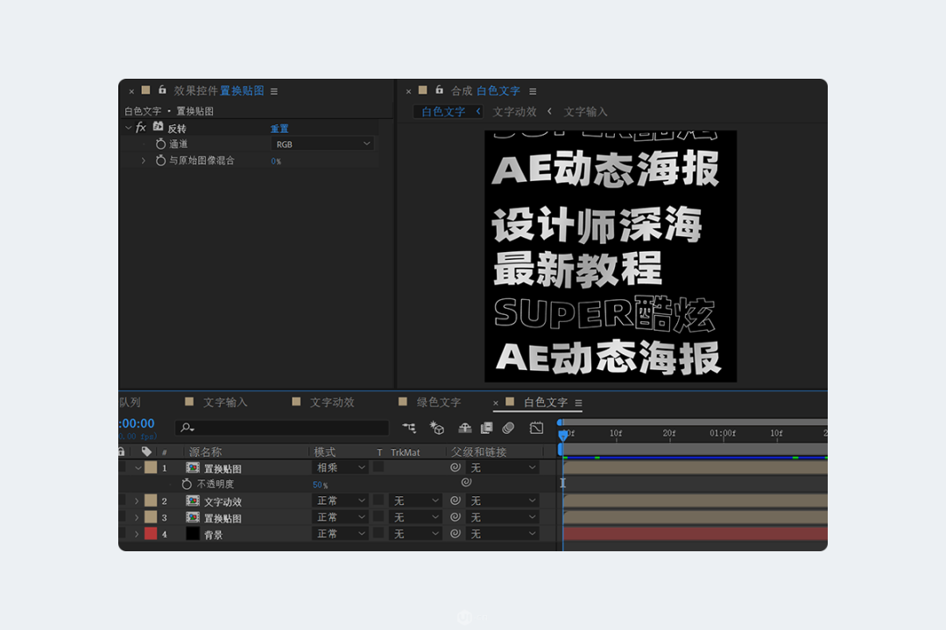Screen dimensions: 946x630
Task: Switch to the 文字输入 timeline tab
Action: pyautogui.click(x=224, y=402)
